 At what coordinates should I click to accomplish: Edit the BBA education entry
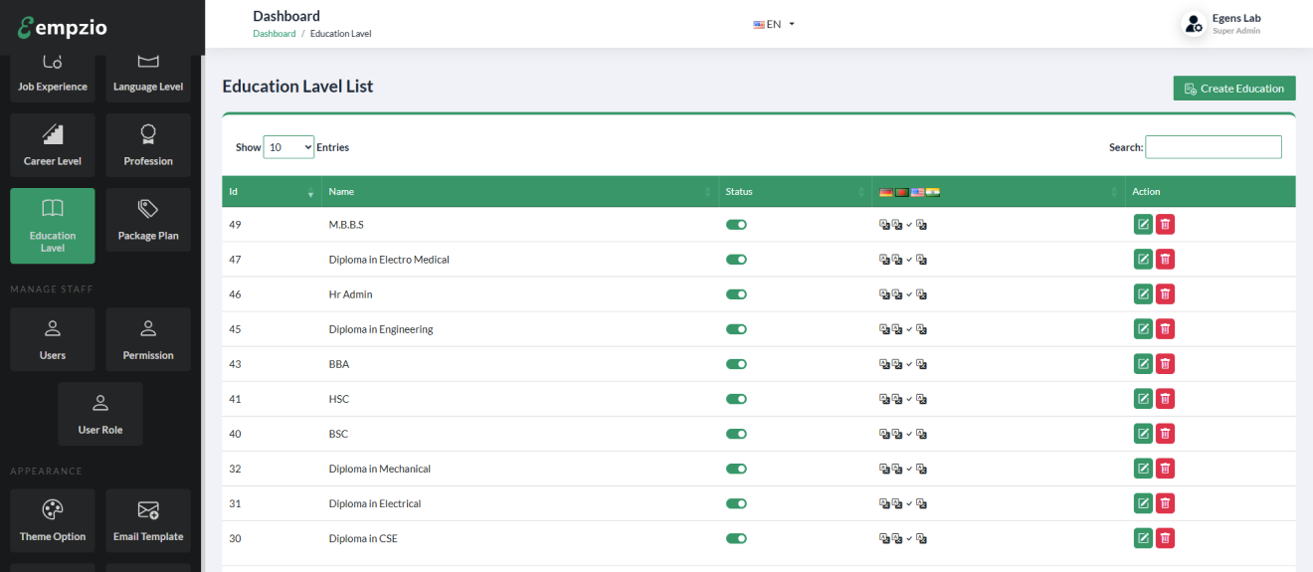1143,364
